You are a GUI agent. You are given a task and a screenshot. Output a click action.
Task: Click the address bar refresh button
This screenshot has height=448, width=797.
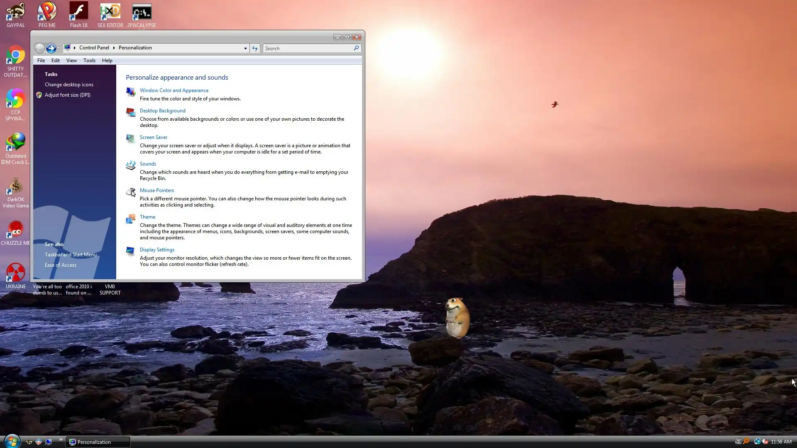pyautogui.click(x=255, y=48)
